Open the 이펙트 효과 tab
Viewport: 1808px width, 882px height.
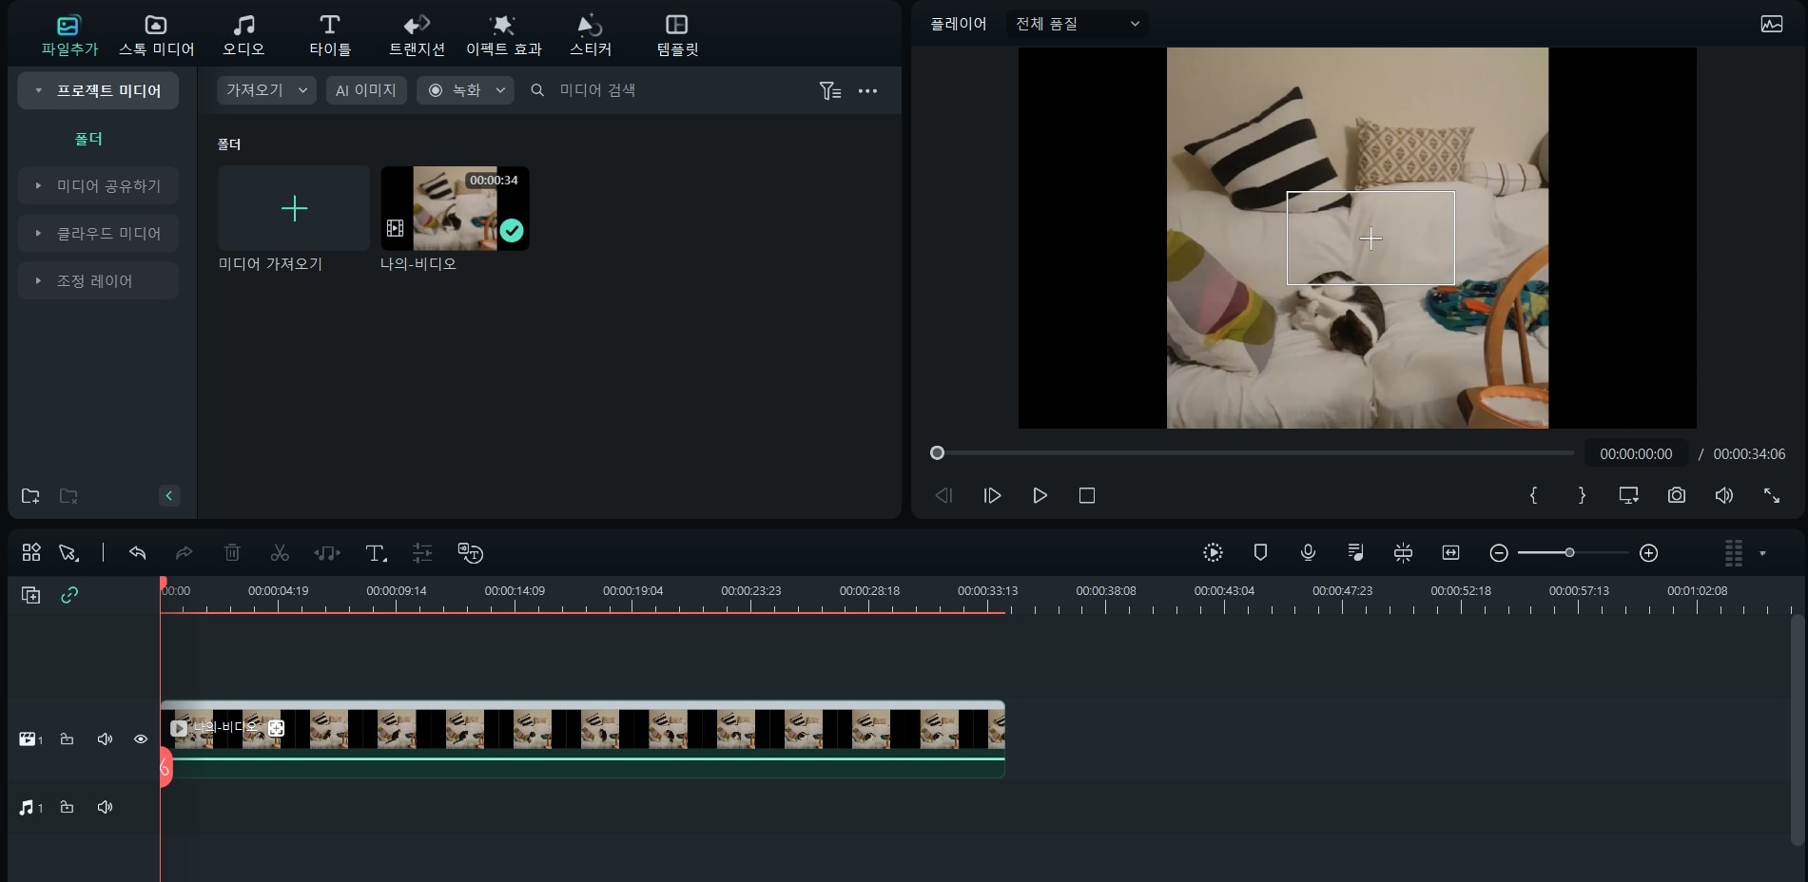click(x=503, y=36)
